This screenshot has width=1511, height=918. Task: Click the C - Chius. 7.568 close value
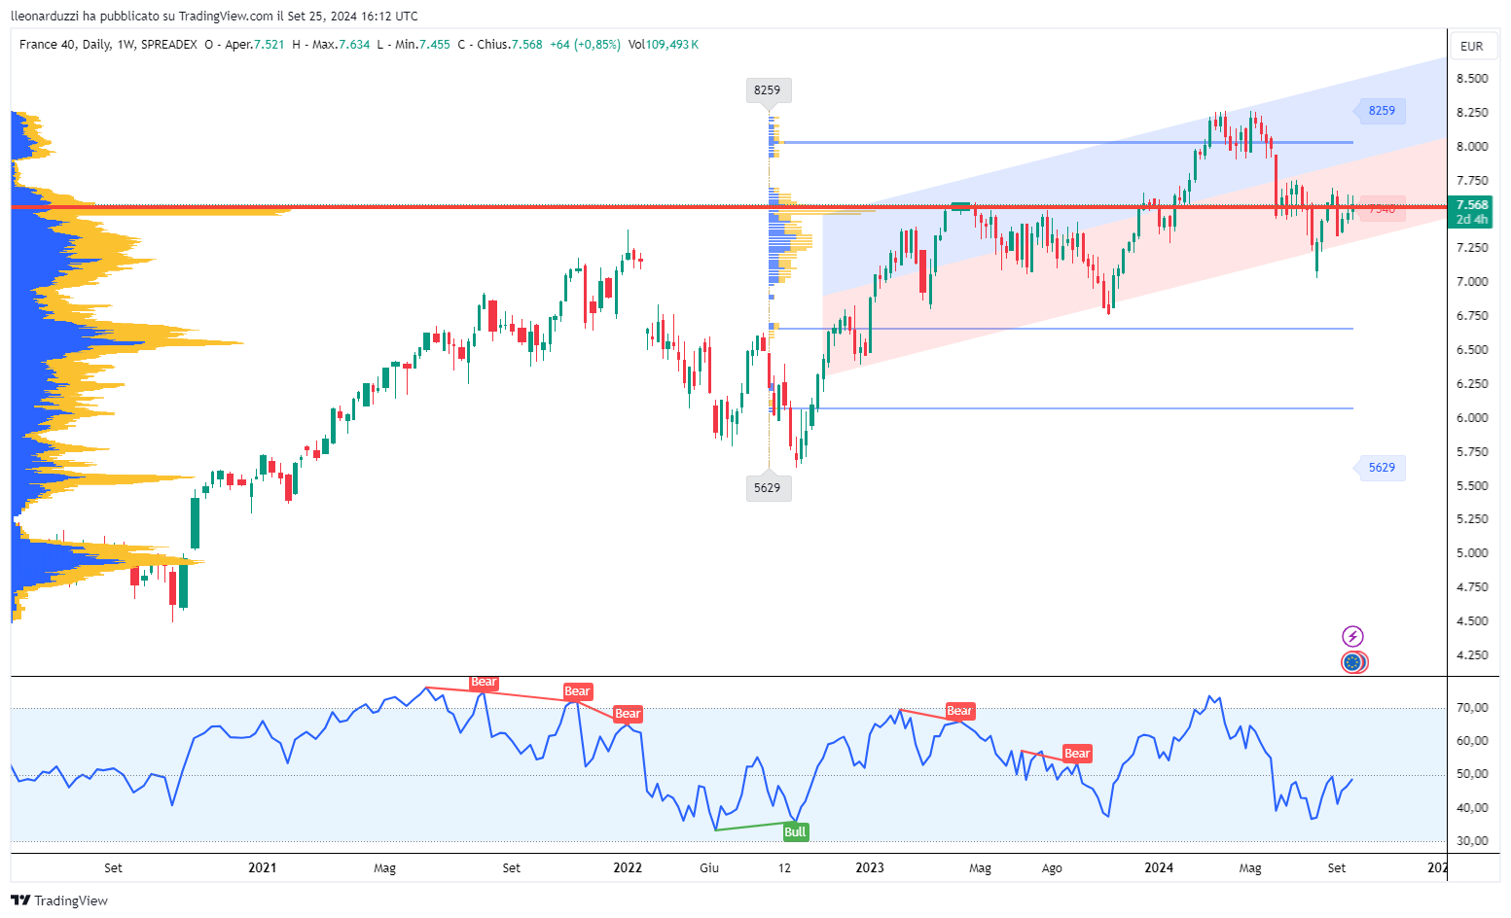click(500, 45)
